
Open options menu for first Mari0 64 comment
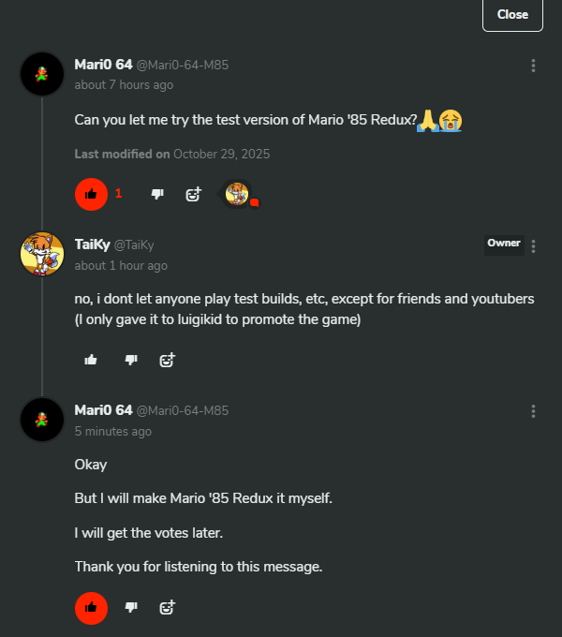533,66
